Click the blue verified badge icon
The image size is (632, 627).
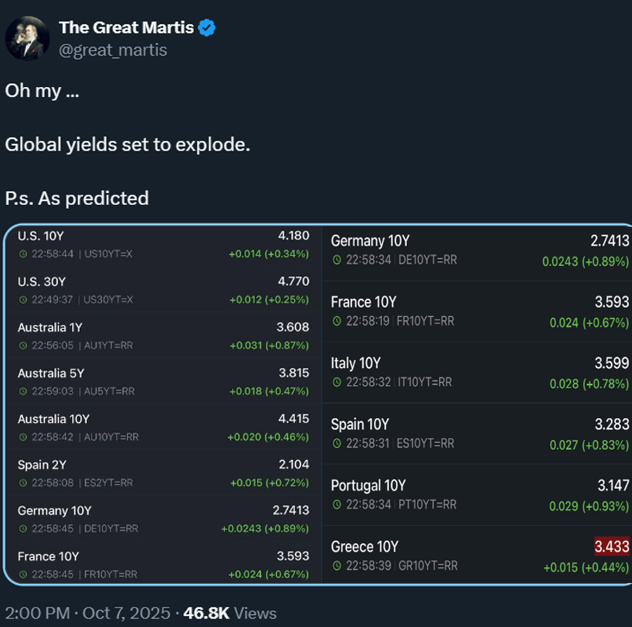208,28
